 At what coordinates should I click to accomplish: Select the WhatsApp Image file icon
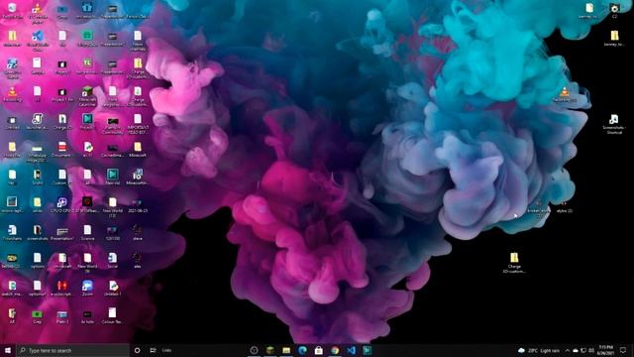tap(38, 152)
